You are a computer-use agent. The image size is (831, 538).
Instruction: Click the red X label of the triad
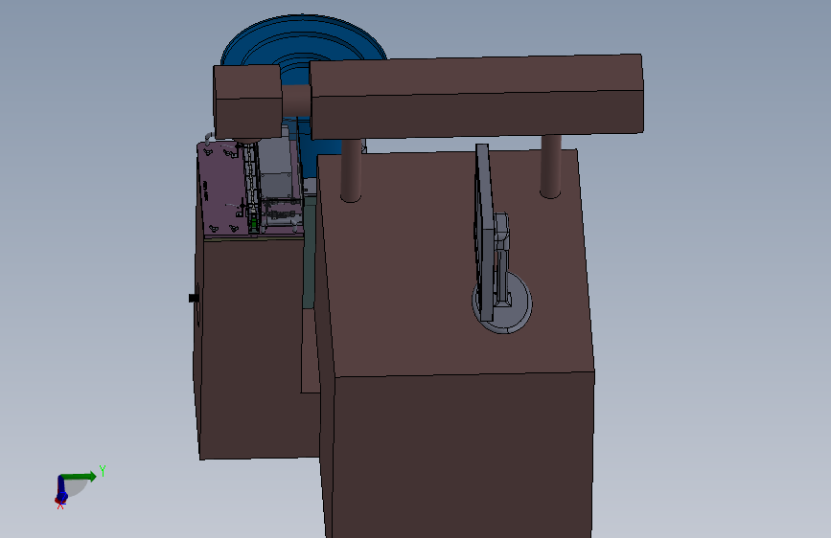[60, 505]
